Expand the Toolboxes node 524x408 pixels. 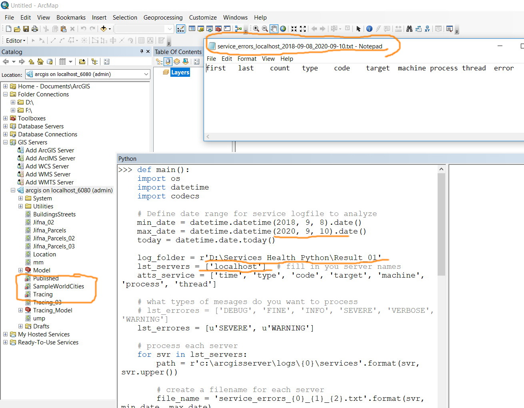[5, 118]
